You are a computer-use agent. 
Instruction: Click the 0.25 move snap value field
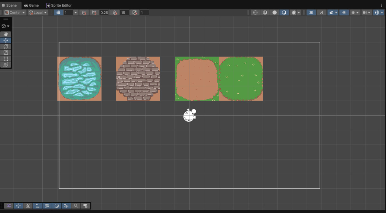[104, 13]
